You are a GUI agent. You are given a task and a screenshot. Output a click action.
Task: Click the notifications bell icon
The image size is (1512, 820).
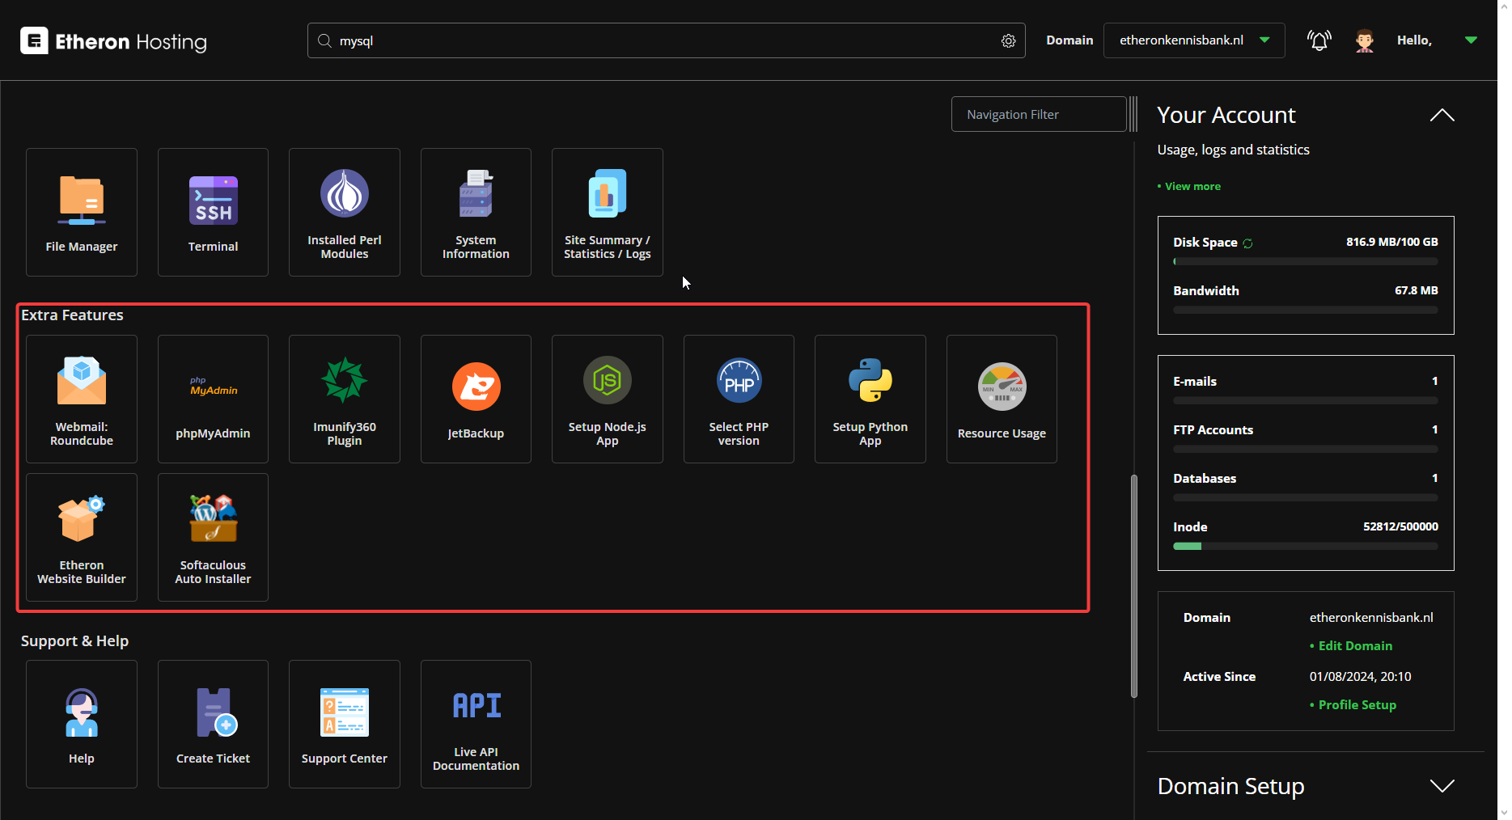1319,40
